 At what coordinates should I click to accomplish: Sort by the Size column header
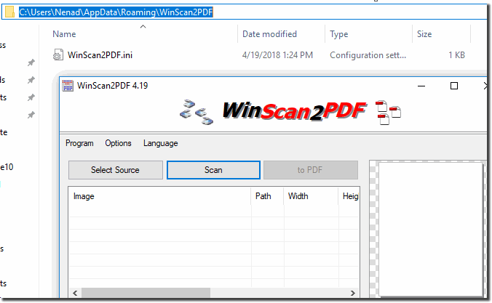(x=424, y=34)
